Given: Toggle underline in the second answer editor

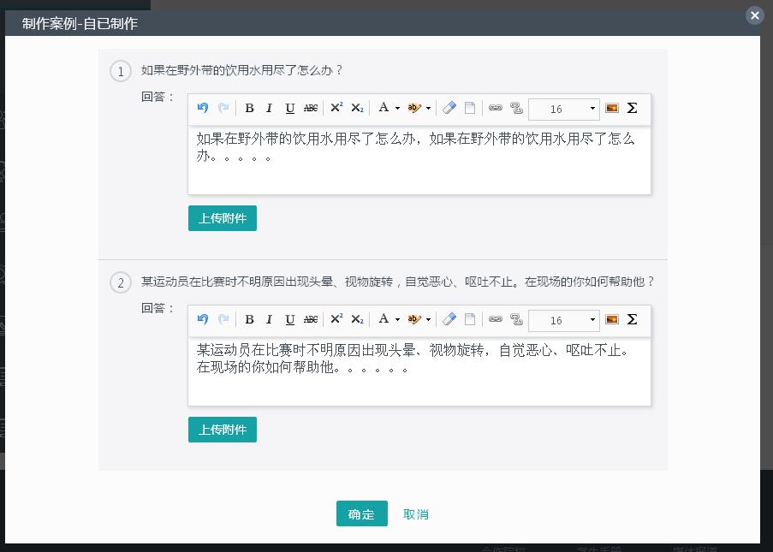Looking at the screenshot, I should [x=290, y=319].
